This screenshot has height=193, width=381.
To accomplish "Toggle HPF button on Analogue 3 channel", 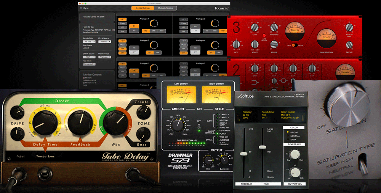I will (x=122, y=49).
